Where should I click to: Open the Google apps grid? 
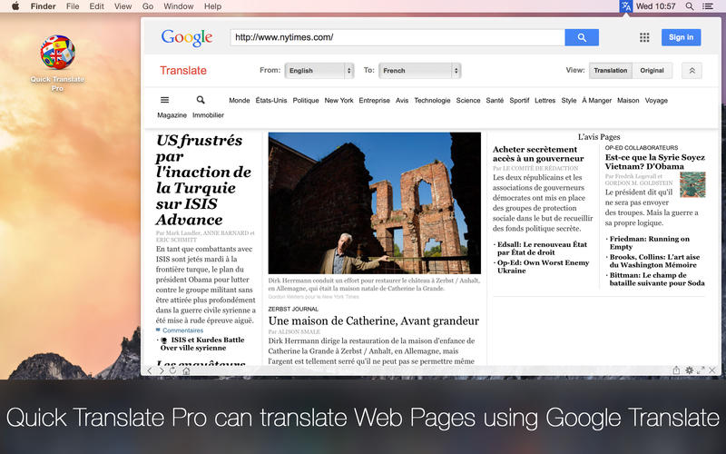click(644, 37)
